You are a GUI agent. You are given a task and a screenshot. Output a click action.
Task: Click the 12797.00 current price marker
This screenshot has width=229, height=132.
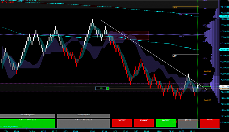[224, 86]
